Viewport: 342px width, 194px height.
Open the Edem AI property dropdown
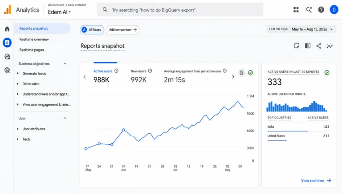(59, 12)
